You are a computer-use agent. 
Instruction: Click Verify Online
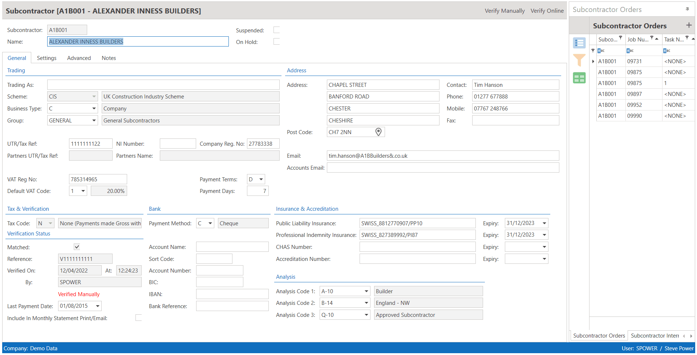click(x=547, y=11)
